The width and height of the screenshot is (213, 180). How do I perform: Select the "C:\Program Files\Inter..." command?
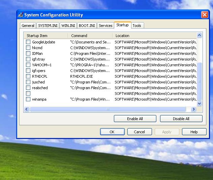click(x=90, y=53)
